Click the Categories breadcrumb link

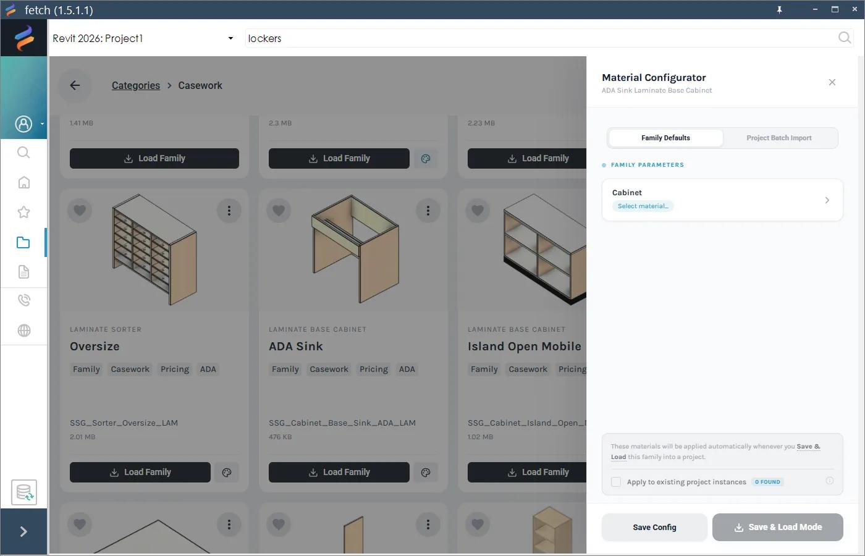[136, 85]
